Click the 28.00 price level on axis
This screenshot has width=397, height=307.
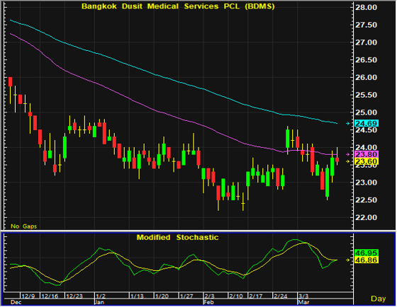(366, 7)
